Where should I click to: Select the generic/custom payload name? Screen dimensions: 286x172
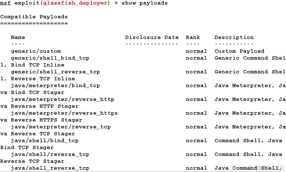[36, 51]
